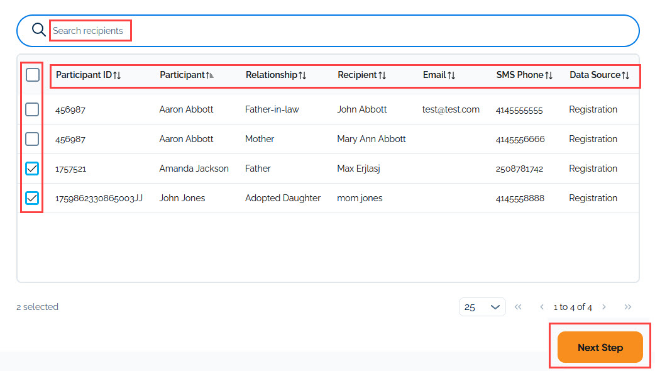Go to previous page chevron
655x371 pixels.
coord(542,307)
